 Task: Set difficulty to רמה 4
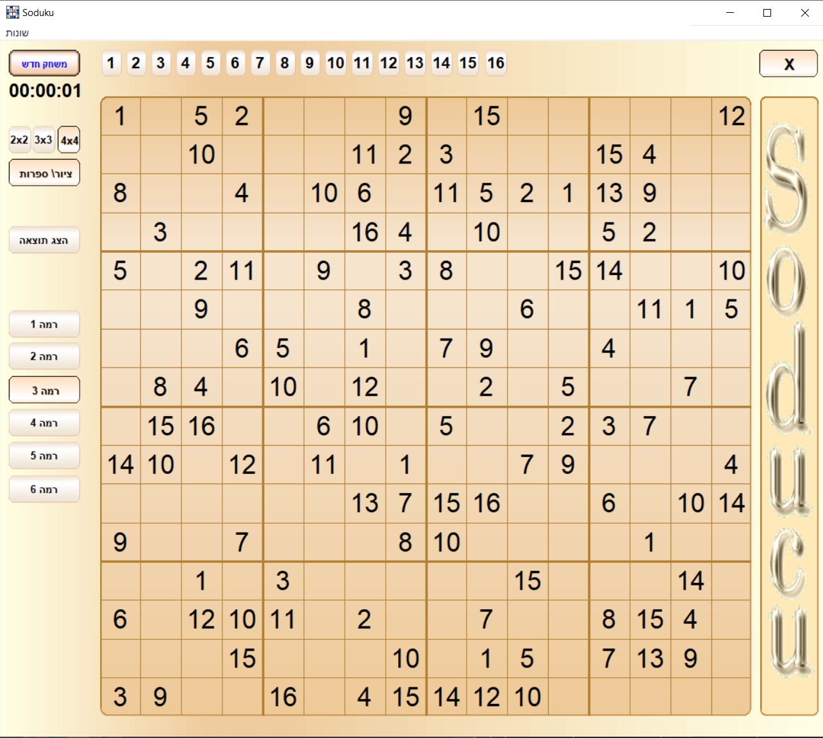(x=44, y=423)
